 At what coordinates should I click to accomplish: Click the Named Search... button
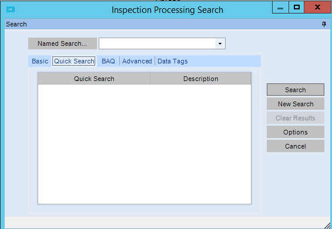click(62, 43)
